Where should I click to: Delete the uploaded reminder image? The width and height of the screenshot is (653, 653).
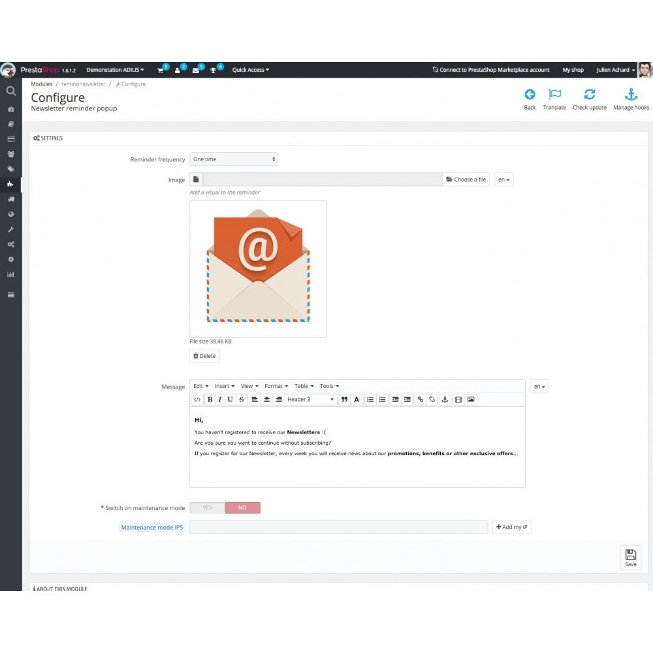204,356
